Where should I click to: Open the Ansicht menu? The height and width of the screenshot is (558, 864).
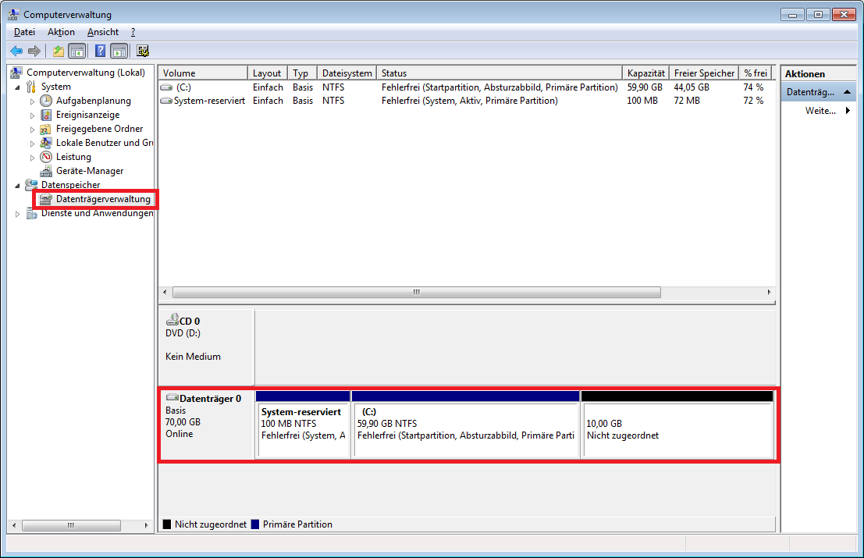tap(103, 32)
